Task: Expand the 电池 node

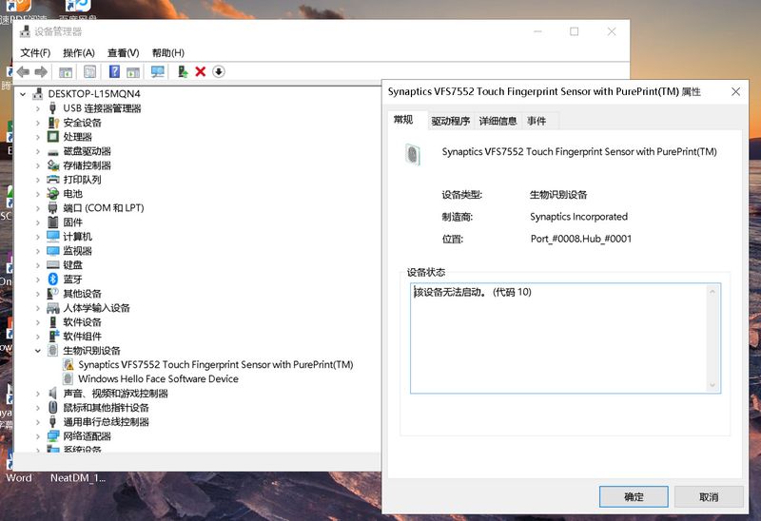Action: pyautogui.click(x=38, y=194)
